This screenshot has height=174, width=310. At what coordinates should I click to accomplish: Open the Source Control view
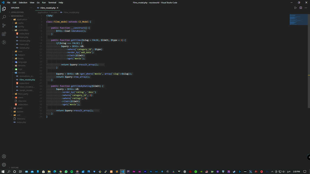(4, 25)
